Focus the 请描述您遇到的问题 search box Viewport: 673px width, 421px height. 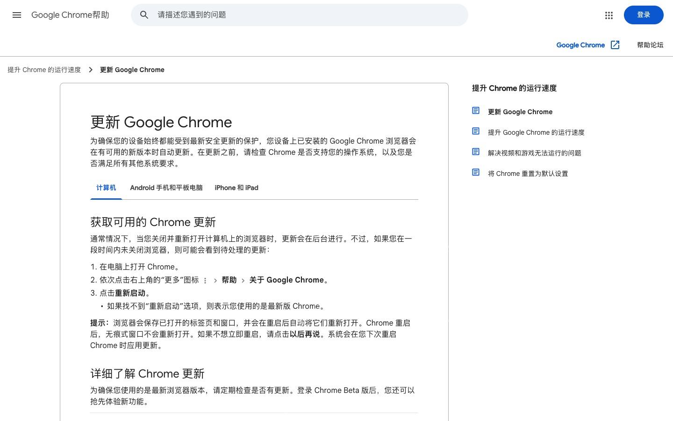(300, 15)
